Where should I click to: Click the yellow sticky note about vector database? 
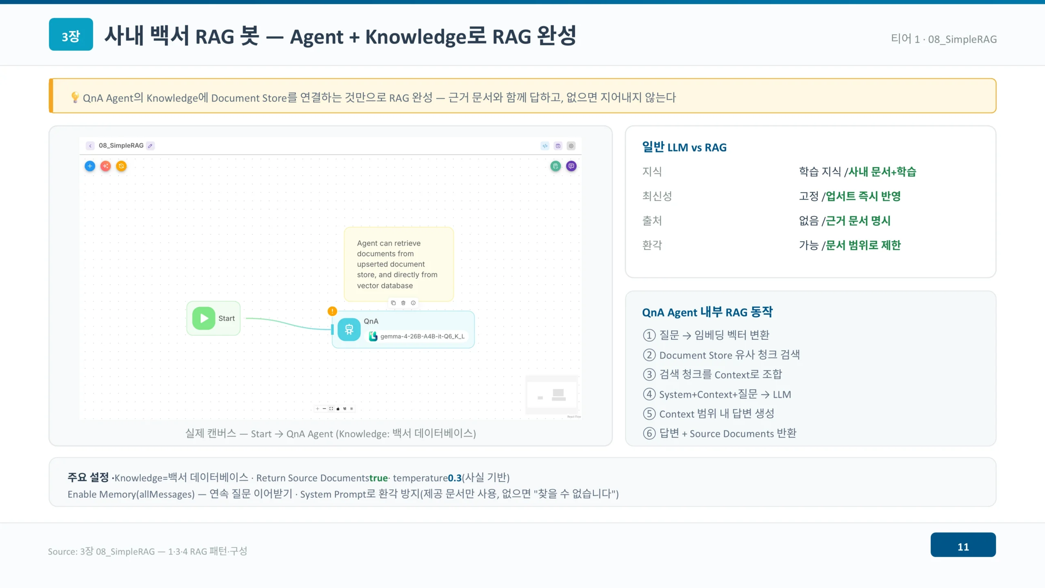(x=399, y=264)
